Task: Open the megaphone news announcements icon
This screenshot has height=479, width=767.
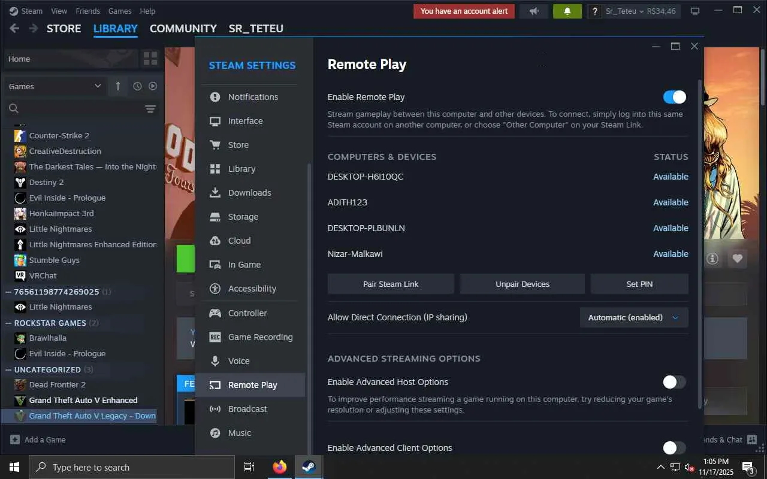Action: click(533, 11)
